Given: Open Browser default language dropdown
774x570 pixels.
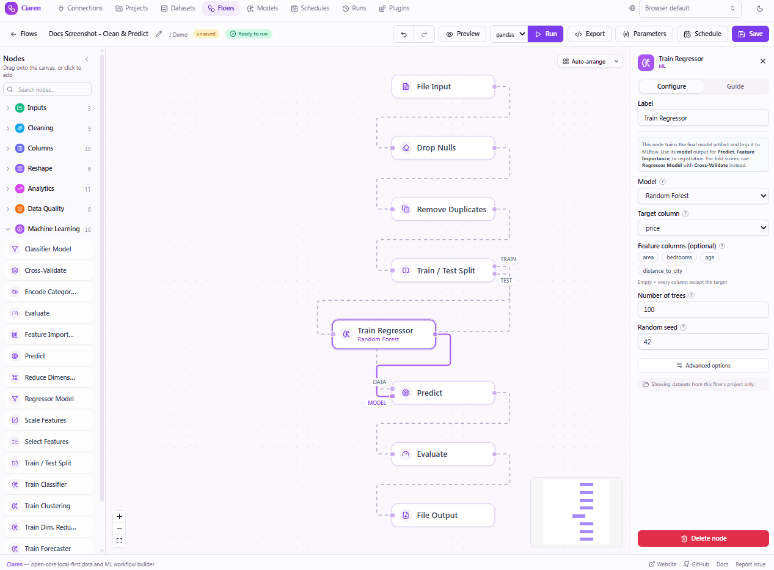Looking at the screenshot, I should point(690,9).
